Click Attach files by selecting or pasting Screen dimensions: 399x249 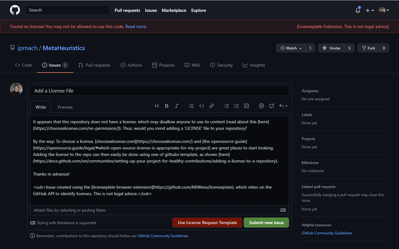pos(160,210)
